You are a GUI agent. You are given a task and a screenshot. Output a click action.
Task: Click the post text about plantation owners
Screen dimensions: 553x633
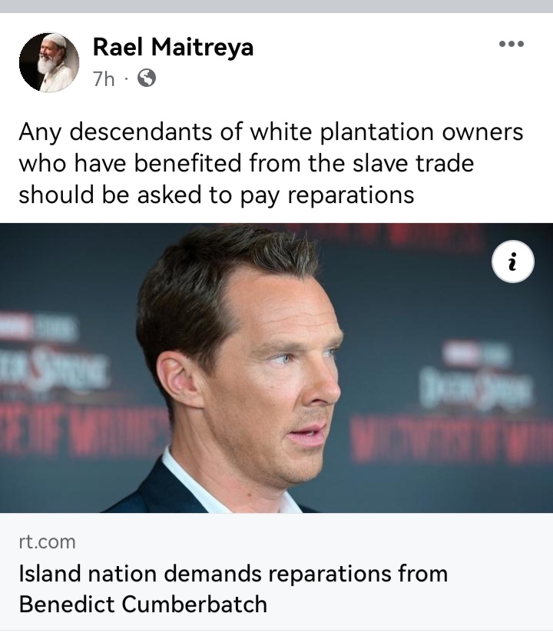tap(271, 163)
